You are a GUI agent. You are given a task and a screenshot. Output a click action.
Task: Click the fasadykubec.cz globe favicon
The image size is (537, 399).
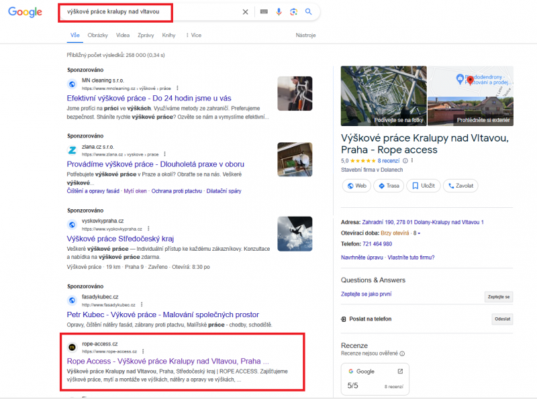[72, 300]
